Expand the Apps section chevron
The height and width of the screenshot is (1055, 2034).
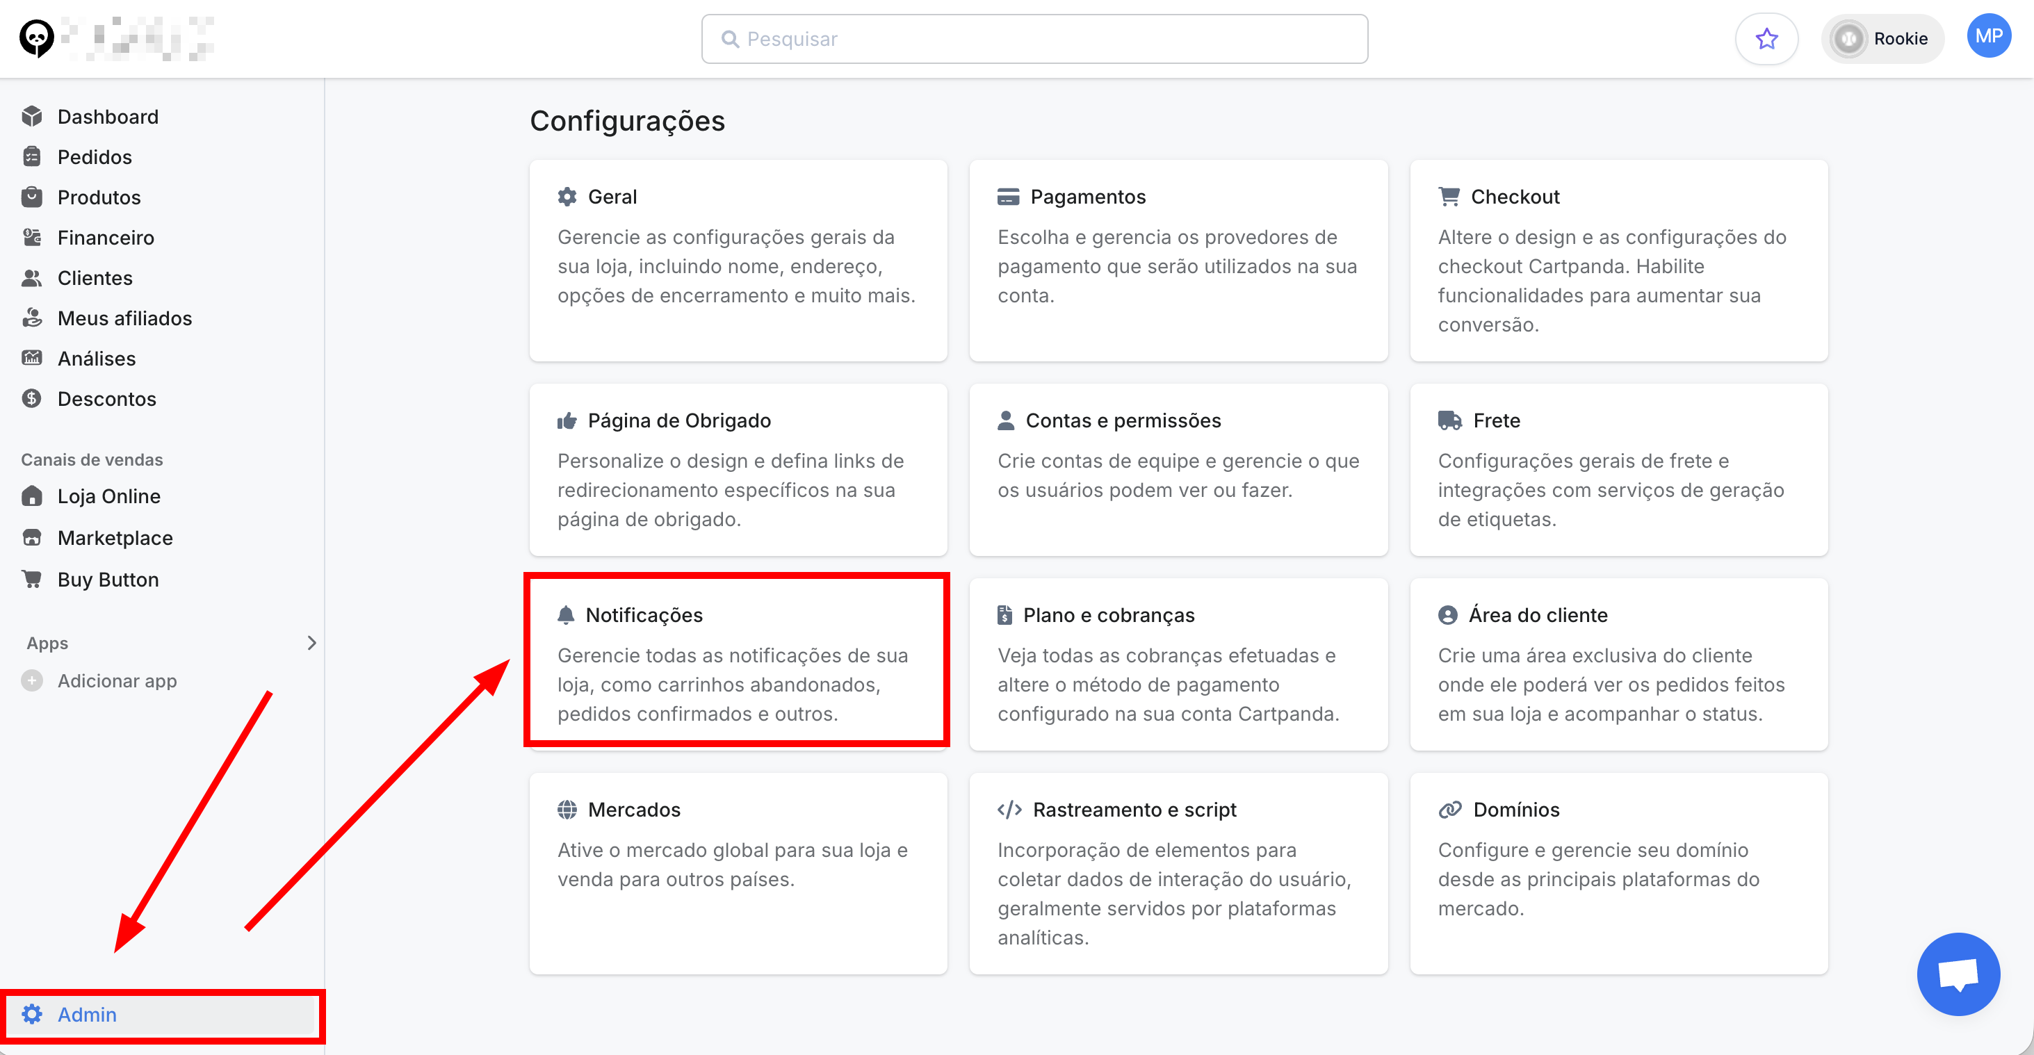[311, 643]
